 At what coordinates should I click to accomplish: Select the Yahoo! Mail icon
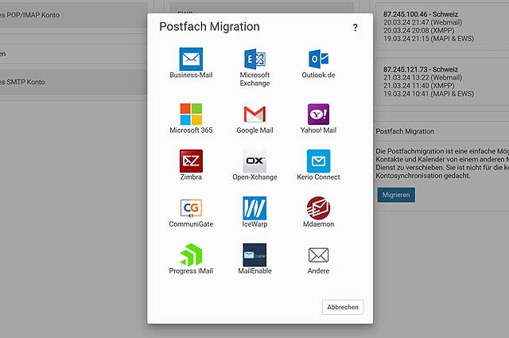(x=318, y=115)
